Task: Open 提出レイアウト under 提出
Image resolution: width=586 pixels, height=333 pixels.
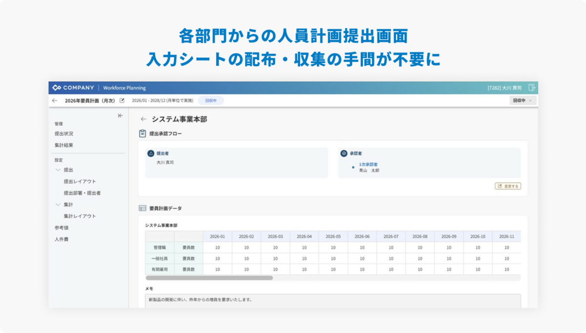Action: [x=80, y=182]
